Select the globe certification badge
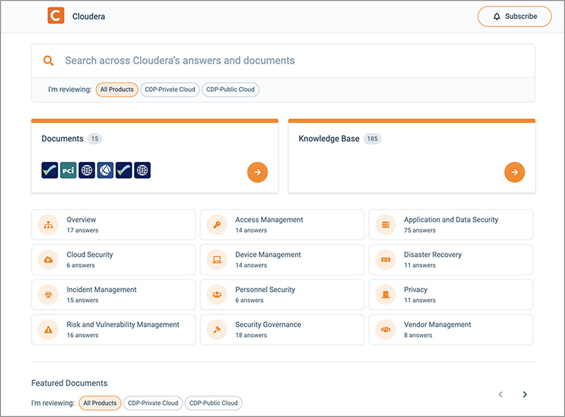This screenshot has height=417, width=565. [x=87, y=170]
